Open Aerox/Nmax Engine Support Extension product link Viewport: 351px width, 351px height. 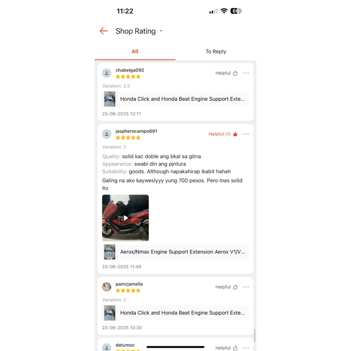point(175,252)
